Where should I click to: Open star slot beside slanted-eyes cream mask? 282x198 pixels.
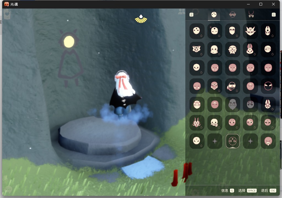click(215, 141)
